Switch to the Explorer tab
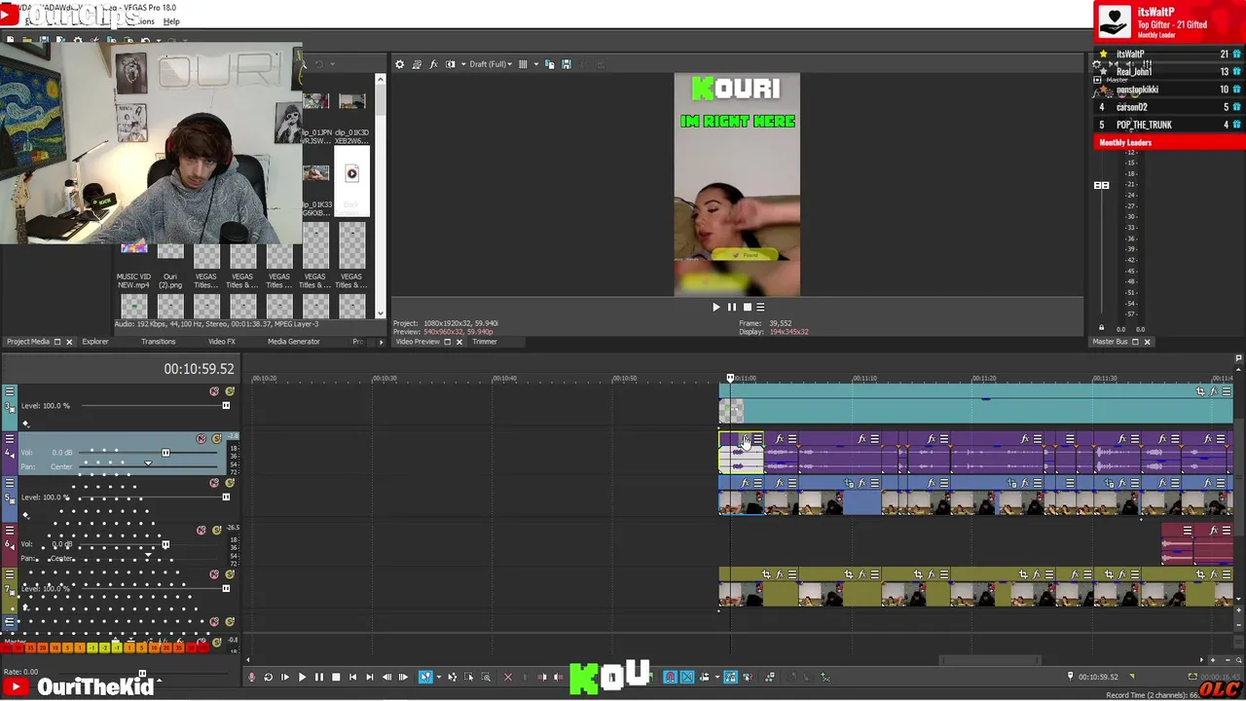 point(95,342)
